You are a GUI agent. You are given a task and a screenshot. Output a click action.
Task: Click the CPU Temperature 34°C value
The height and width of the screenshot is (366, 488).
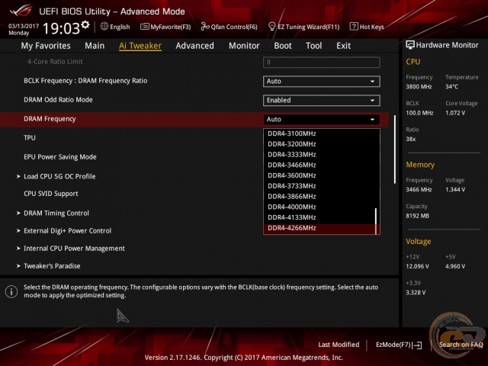[451, 87]
